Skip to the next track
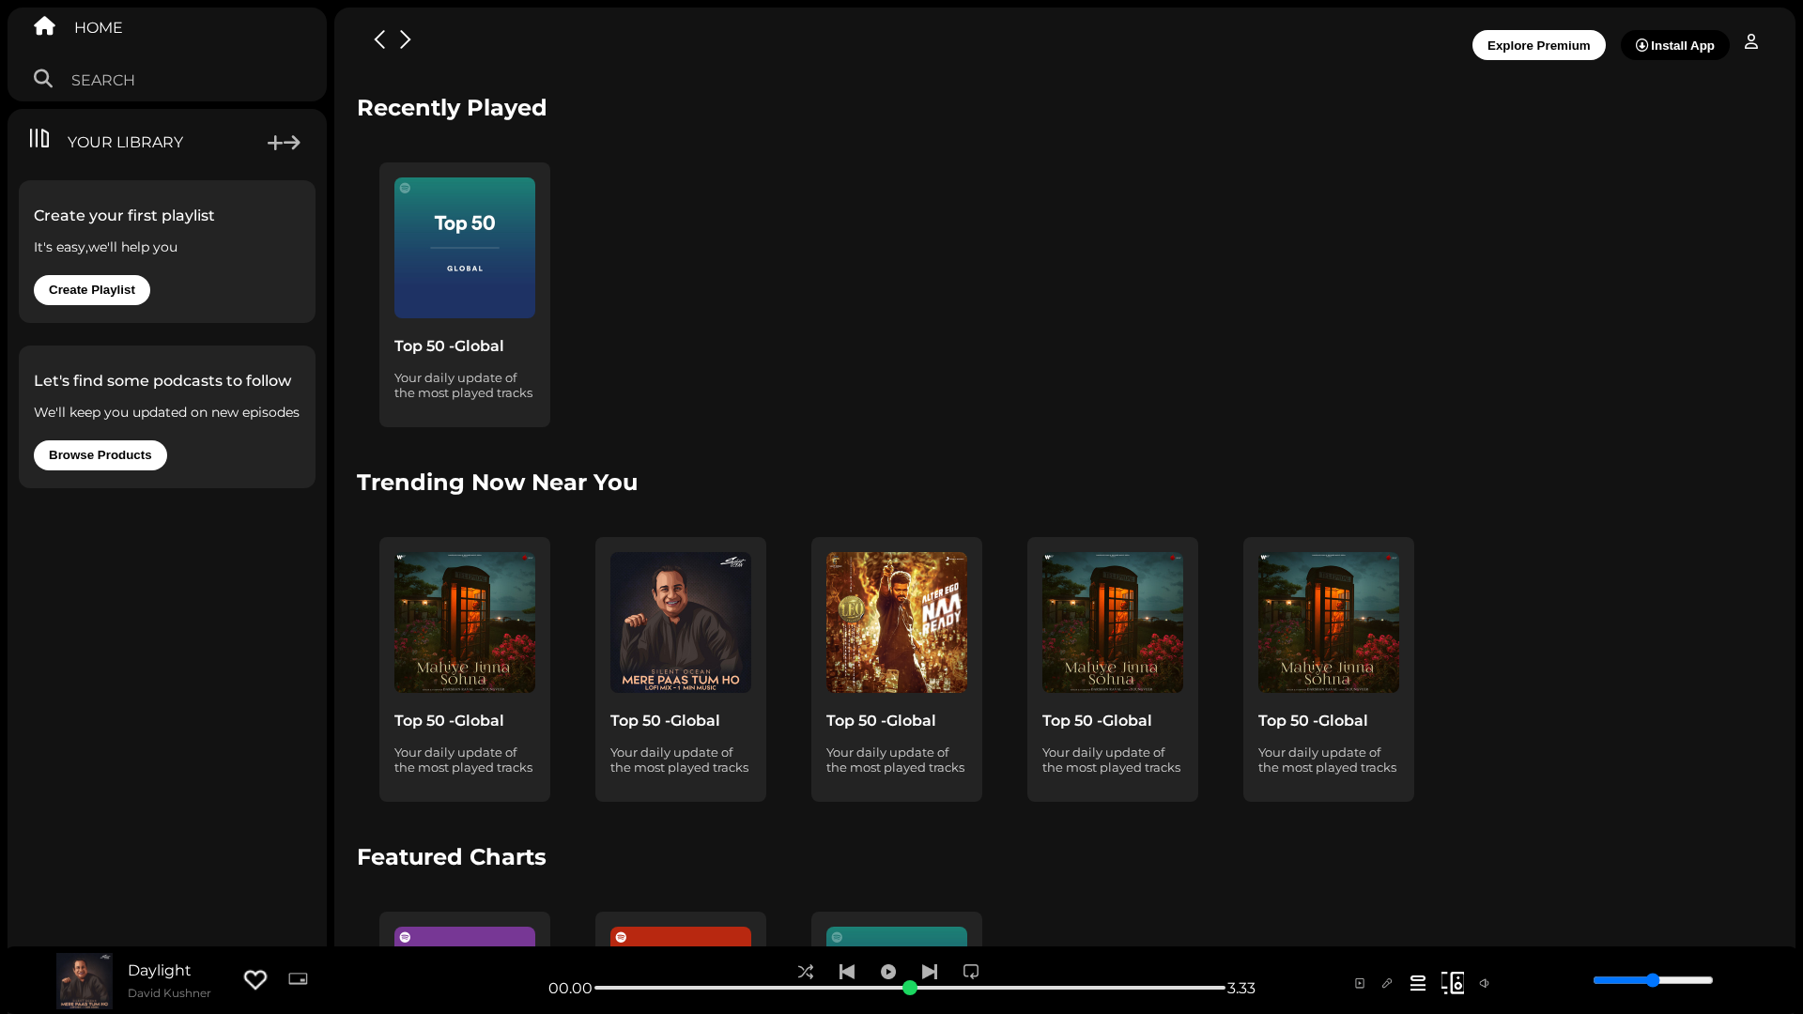The image size is (1803, 1014). pos(930,972)
